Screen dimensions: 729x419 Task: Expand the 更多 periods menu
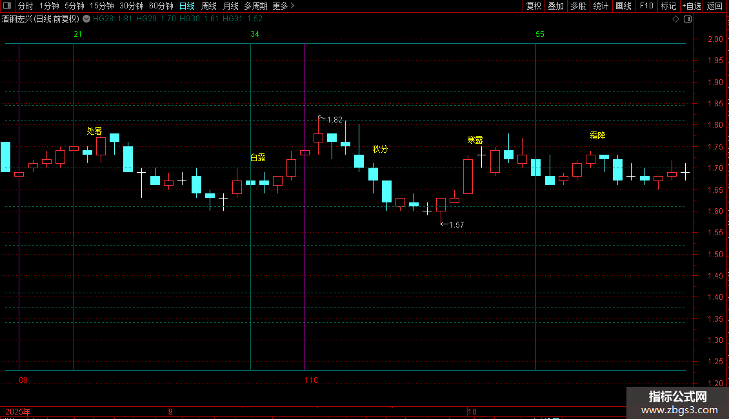pos(283,6)
